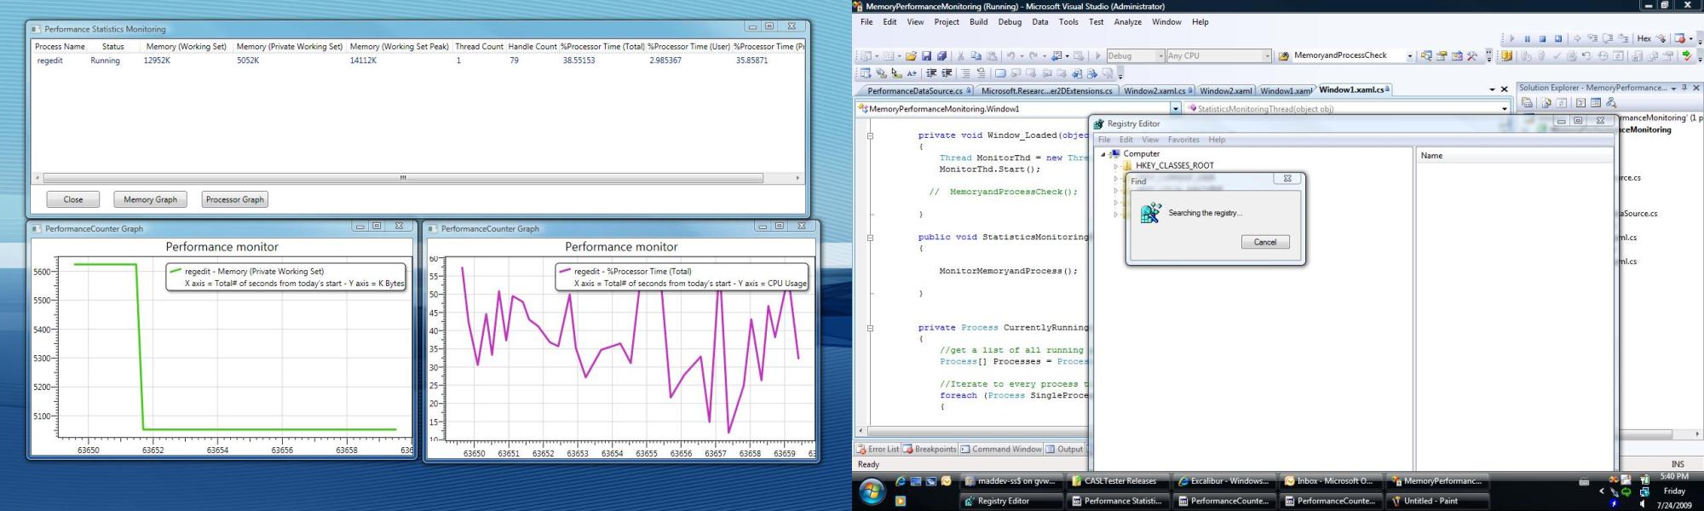Viewport: 1704px width, 511px height.
Task: Open the Debug menu in Visual Studio
Action: [1010, 22]
